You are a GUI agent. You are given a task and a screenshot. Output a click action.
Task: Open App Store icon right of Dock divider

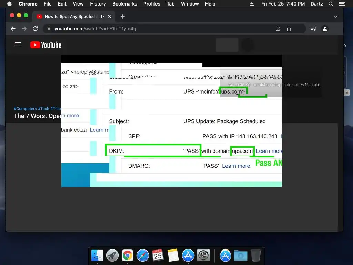[x=225, y=255]
